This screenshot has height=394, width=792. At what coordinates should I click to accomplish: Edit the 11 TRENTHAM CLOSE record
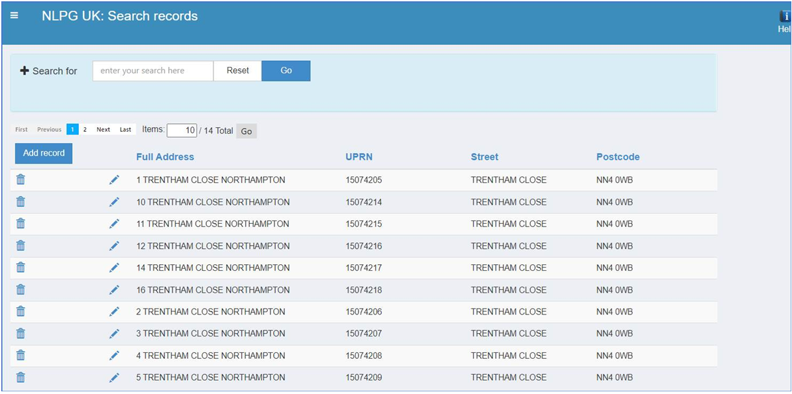[x=115, y=223]
